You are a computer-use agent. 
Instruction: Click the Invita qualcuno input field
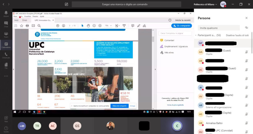click(x=219, y=28)
